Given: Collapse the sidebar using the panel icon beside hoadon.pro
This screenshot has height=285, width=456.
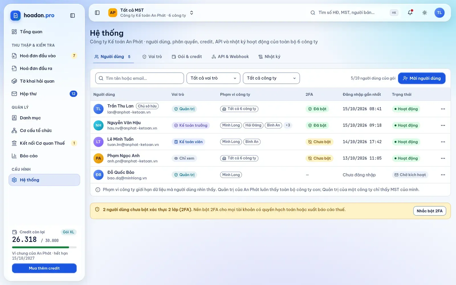Looking at the screenshot, I should (72, 15).
